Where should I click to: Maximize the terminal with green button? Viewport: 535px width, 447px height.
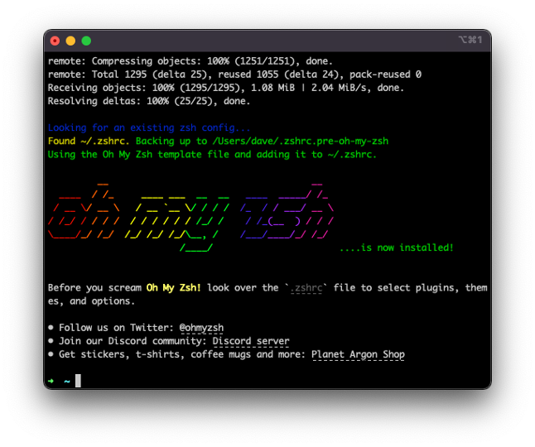point(86,41)
